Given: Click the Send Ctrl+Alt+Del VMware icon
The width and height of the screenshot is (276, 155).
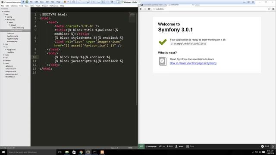Looking at the screenshot, I should pos(74,2).
